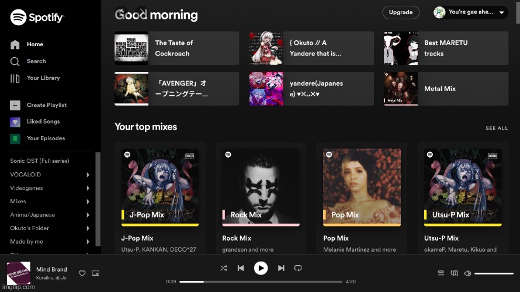Click the Mind Brand album cover
The image size is (520, 292).
click(19, 273)
